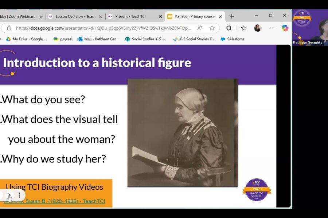Click the browser profile avatar
Image resolution: width=328 pixels, height=218 pixels.
[x=258, y=28]
